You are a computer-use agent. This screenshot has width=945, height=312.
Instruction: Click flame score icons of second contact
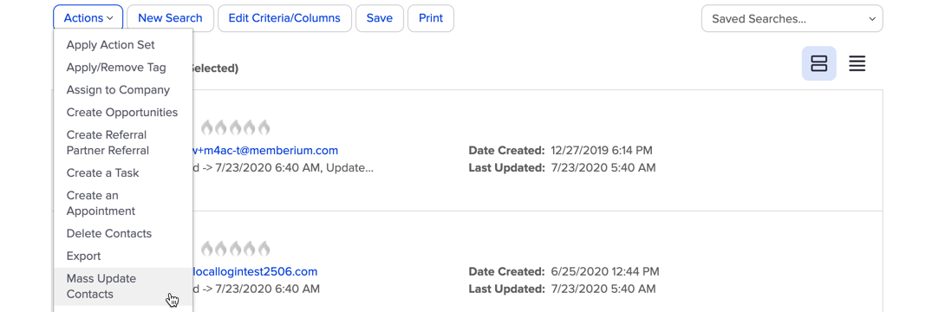click(x=235, y=248)
